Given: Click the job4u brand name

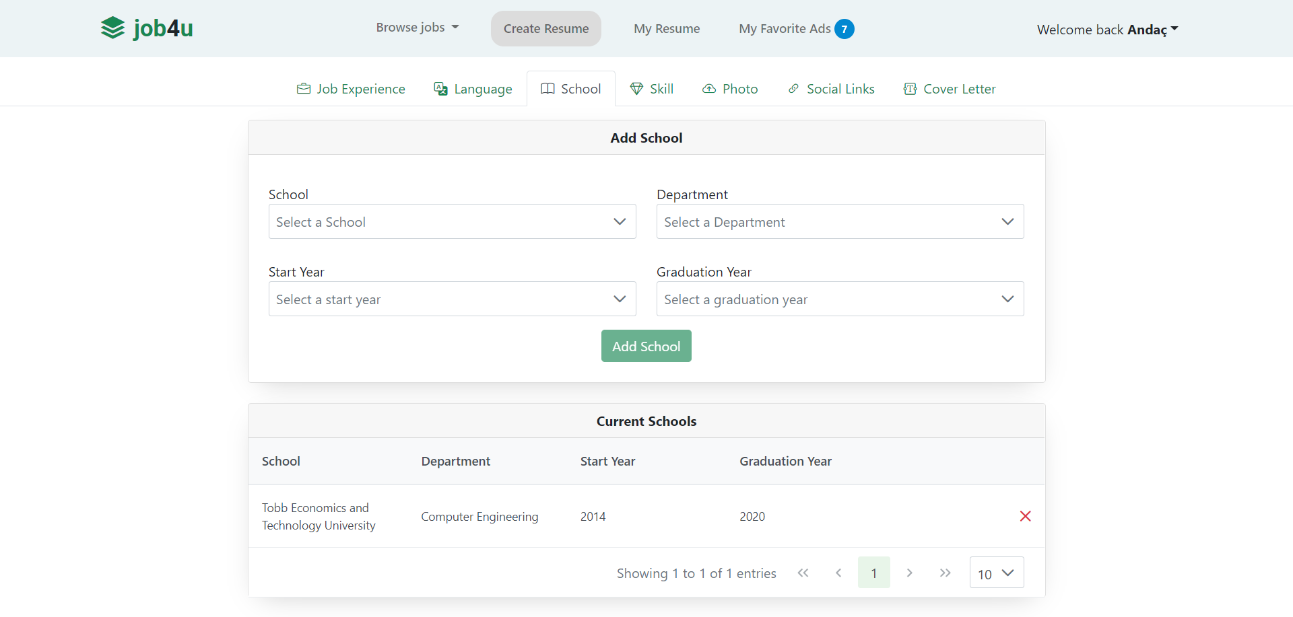Looking at the screenshot, I should [x=164, y=28].
